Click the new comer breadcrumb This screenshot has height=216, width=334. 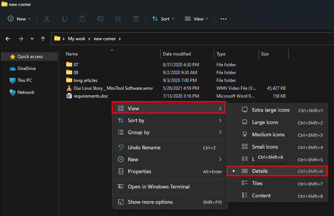coord(105,39)
